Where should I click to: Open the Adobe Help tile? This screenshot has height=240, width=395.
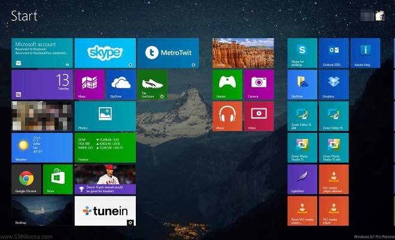pos(365,53)
